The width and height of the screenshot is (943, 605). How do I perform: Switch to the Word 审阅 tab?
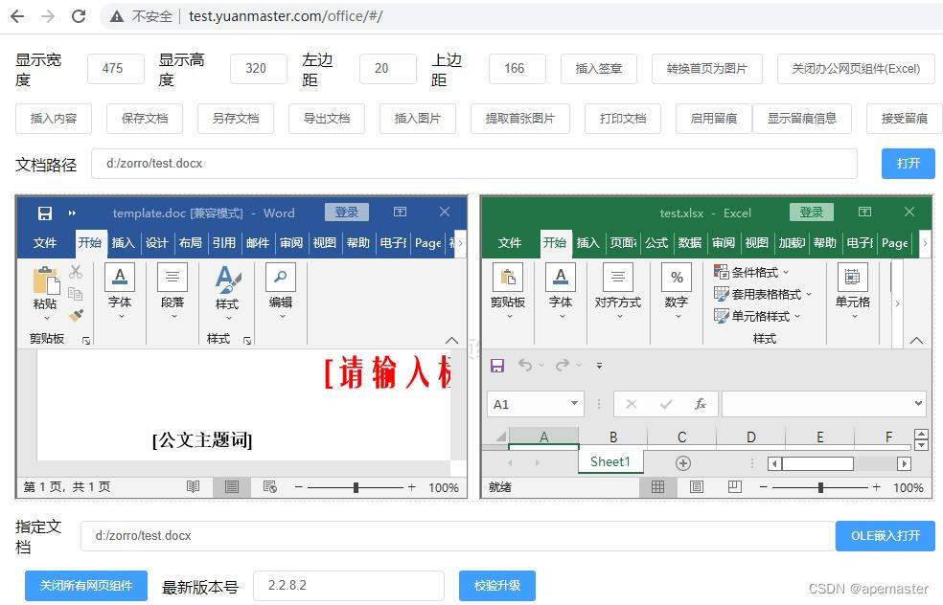point(291,243)
